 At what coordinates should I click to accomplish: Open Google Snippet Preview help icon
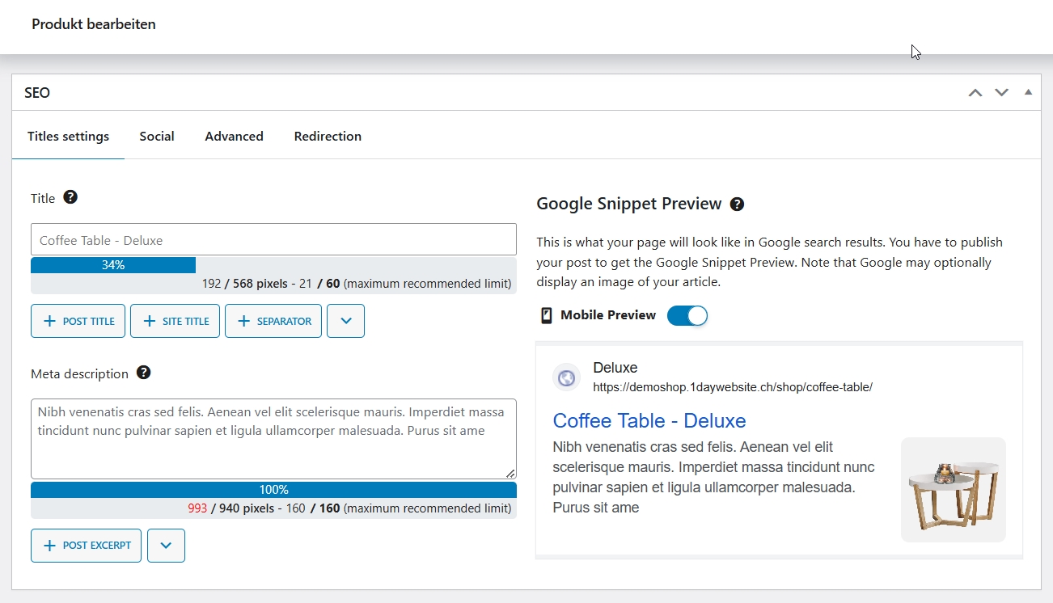coord(737,204)
